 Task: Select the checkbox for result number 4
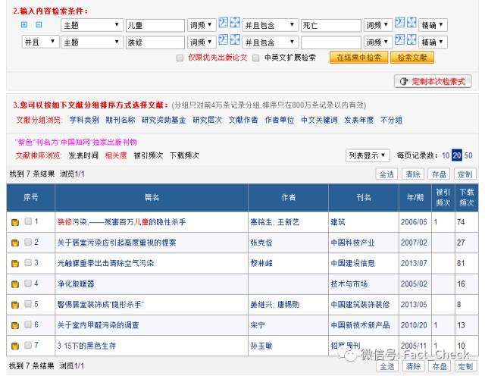pyautogui.click(x=28, y=284)
